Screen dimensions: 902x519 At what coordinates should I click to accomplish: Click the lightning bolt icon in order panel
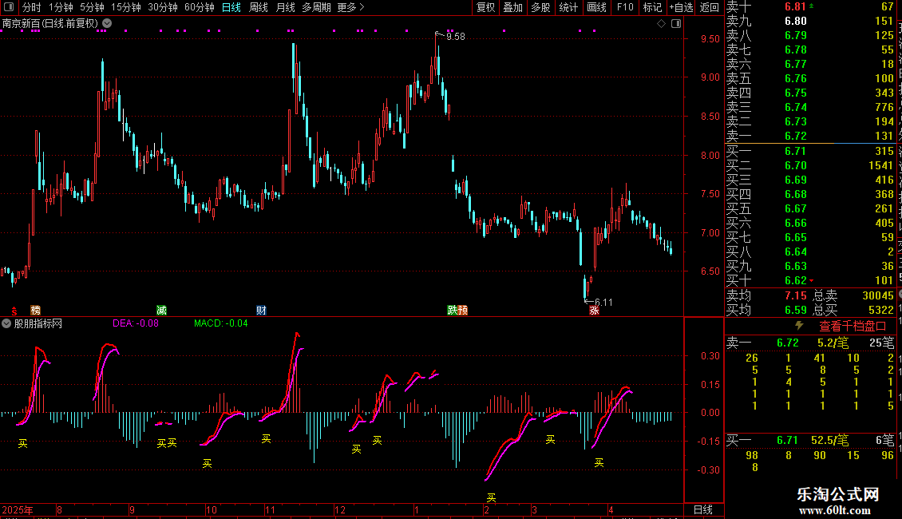pyautogui.click(x=799, y=326)
